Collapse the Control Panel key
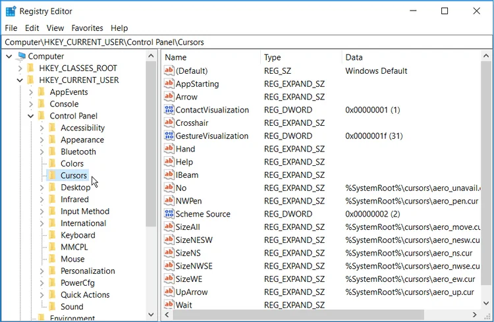The width and height of the screenshot is (494, 322). click(30, 117)
